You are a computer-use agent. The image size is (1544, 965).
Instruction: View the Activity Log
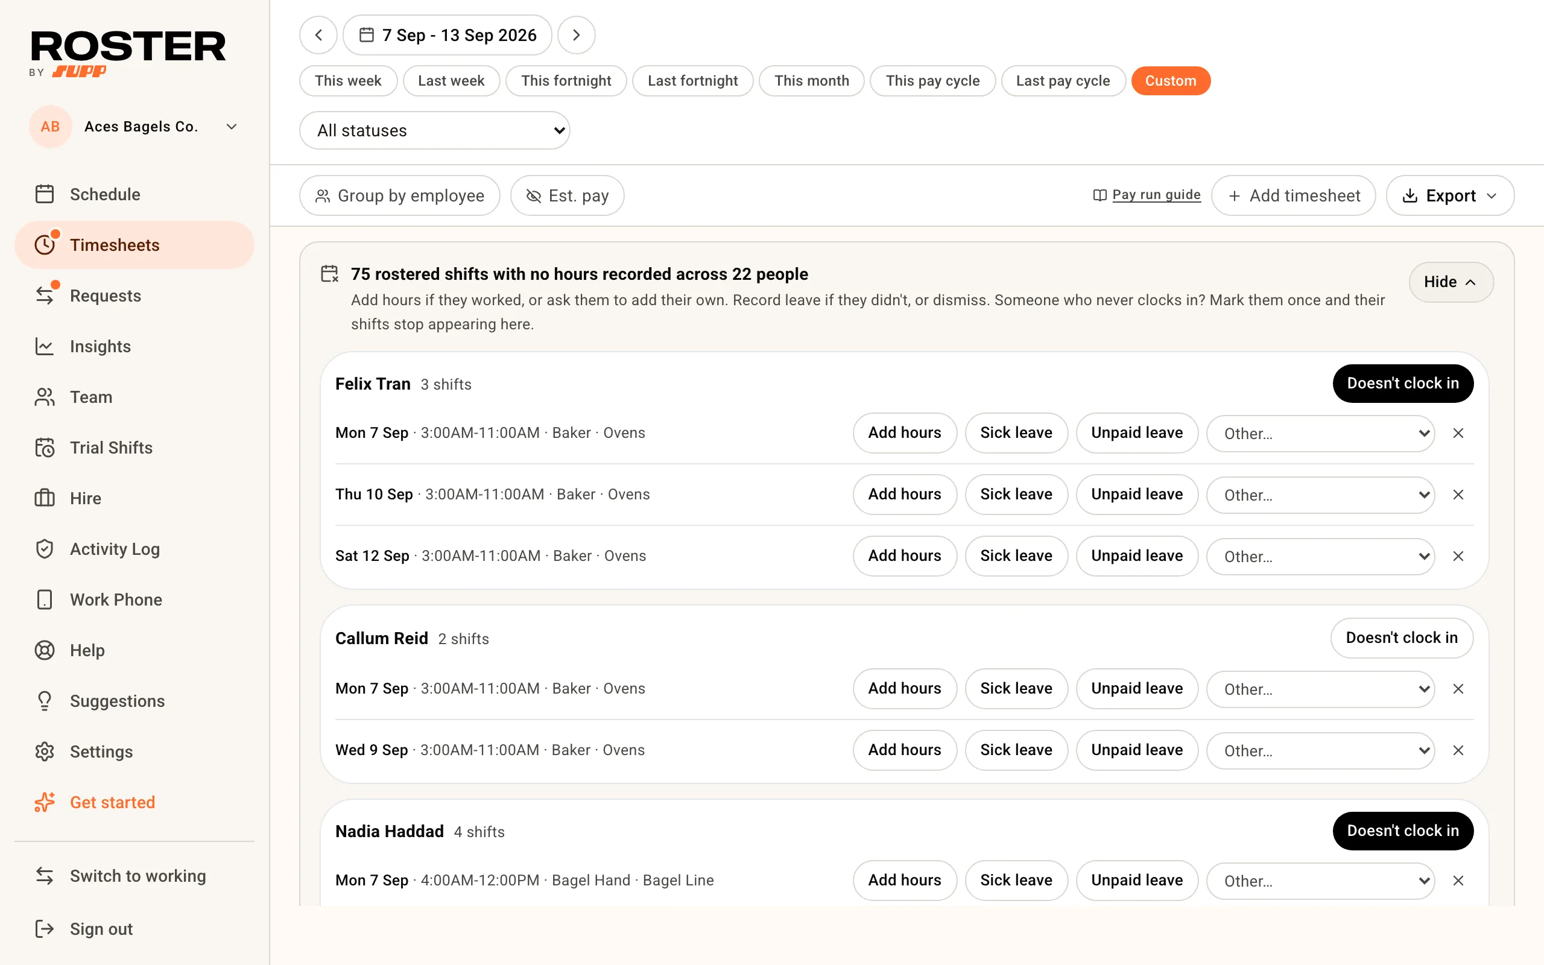(x=134, y=549)
